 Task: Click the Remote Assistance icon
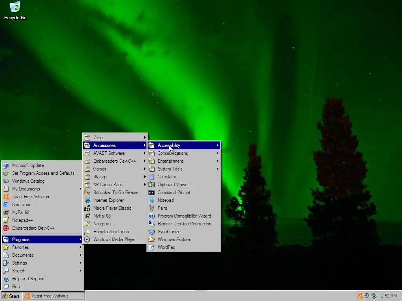point(87,232)
